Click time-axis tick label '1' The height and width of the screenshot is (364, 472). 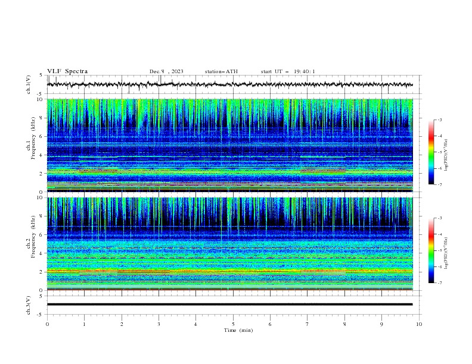84,324
